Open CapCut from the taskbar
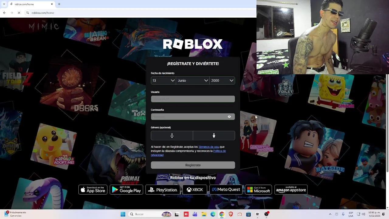 (x=258, y=214)
